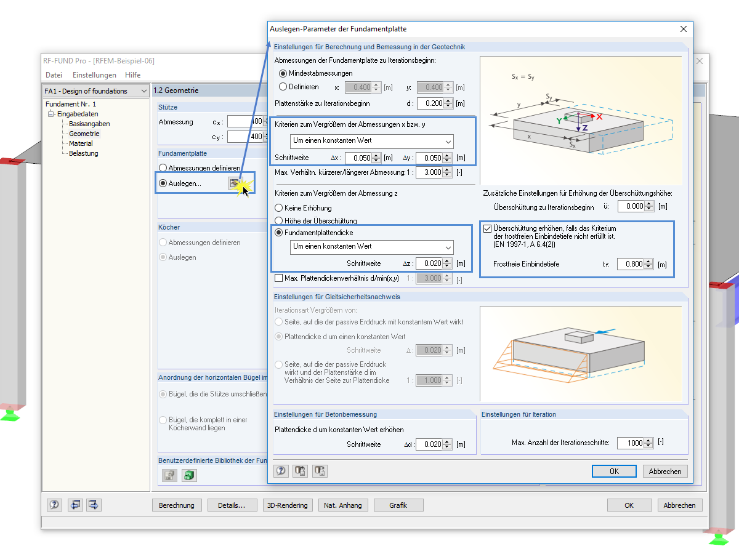Click Abbrechen in RF-FUND Pro window

(x=679, y=505)
